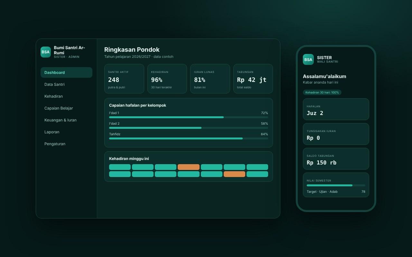Open Pengaturan settings menu item

pyautogui.click(x=66, y=144)
